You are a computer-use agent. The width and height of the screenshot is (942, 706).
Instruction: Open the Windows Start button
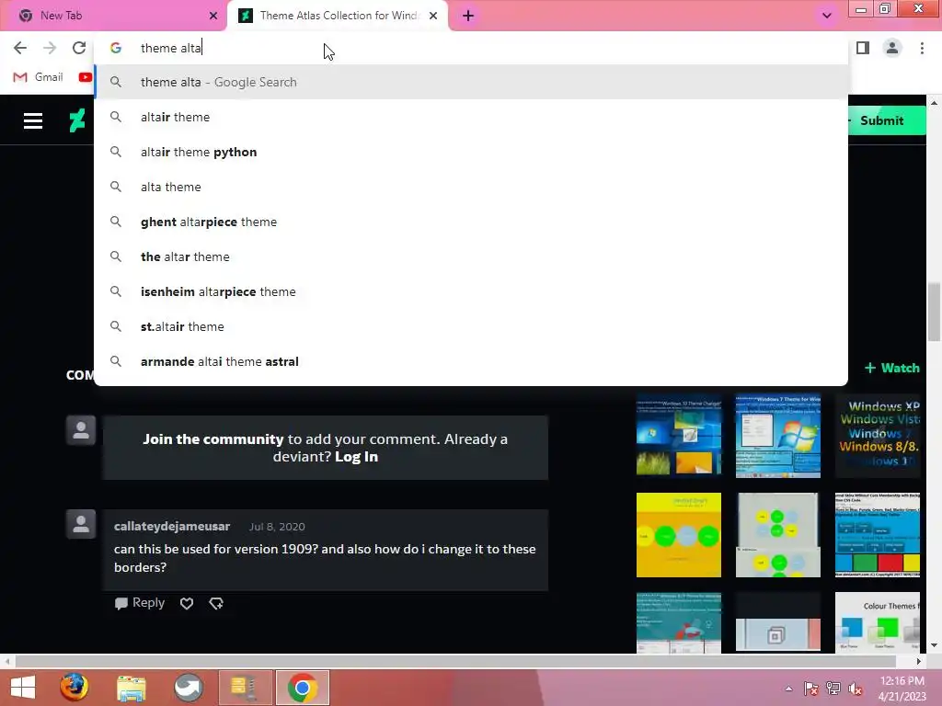(x=23, y=688)
